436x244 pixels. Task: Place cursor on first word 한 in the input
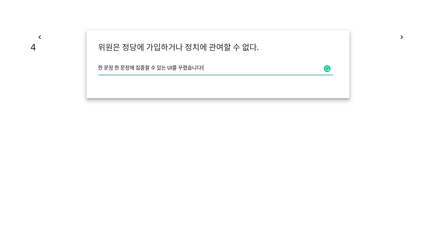tap(100, 68)
